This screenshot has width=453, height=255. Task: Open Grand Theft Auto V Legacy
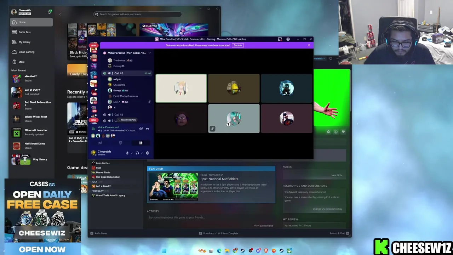110,195
